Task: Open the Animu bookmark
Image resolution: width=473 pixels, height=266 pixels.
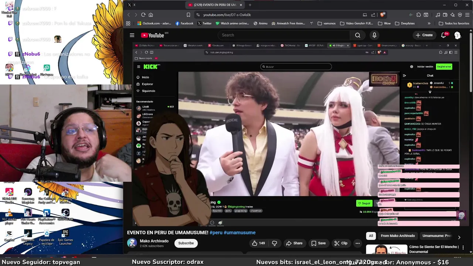Action: [260, 23]
